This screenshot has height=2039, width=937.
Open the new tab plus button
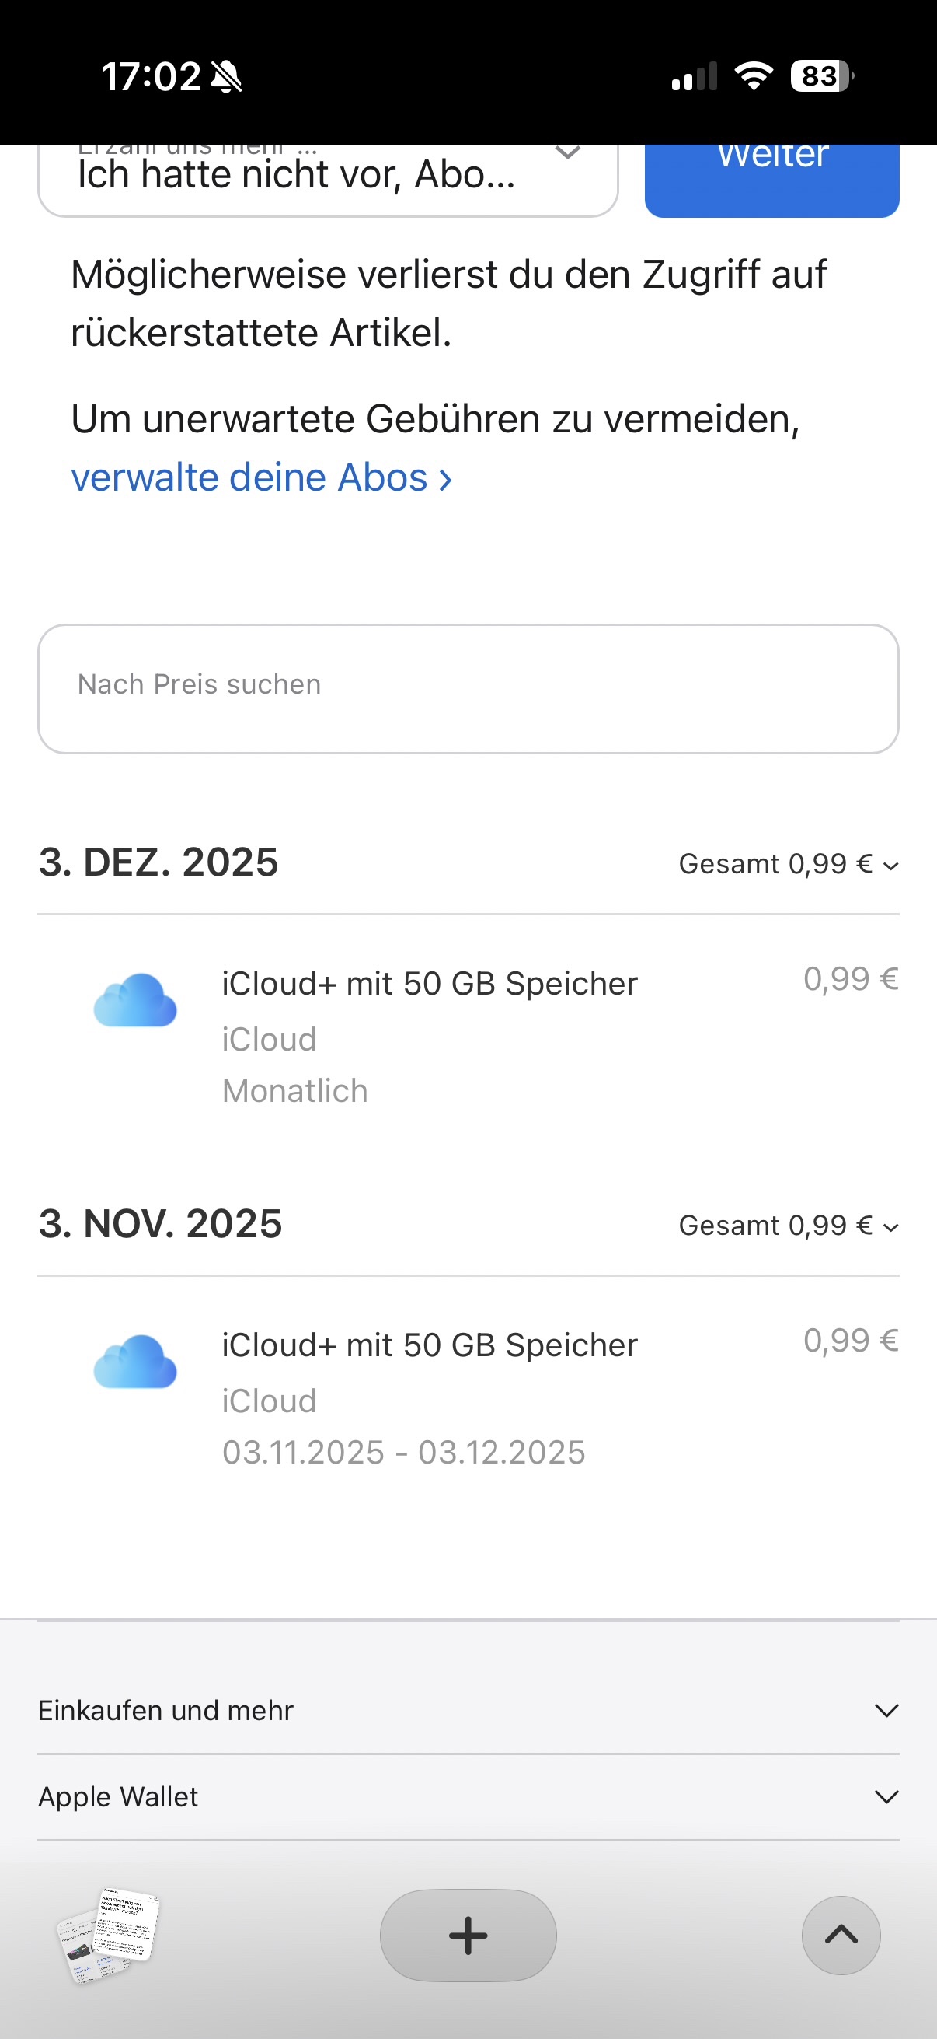click(x=468, y=1936)
